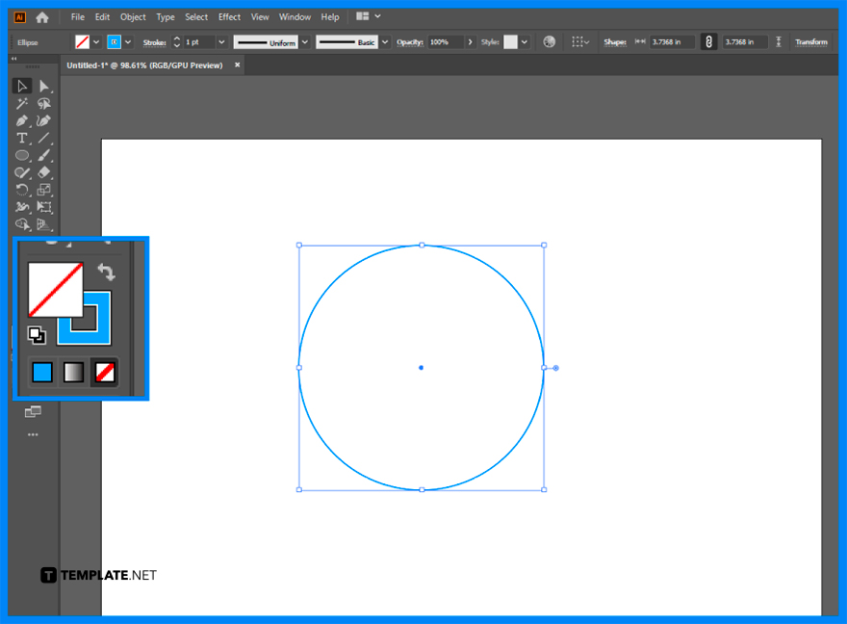Open the Basic brush definition dropdown
Image resolution: width=847 pixels, height=624 pixels.
tap(384, 41)
